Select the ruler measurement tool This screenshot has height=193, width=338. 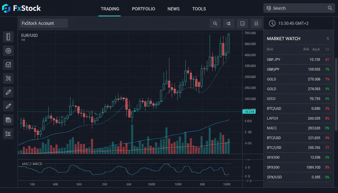(8, 37)
